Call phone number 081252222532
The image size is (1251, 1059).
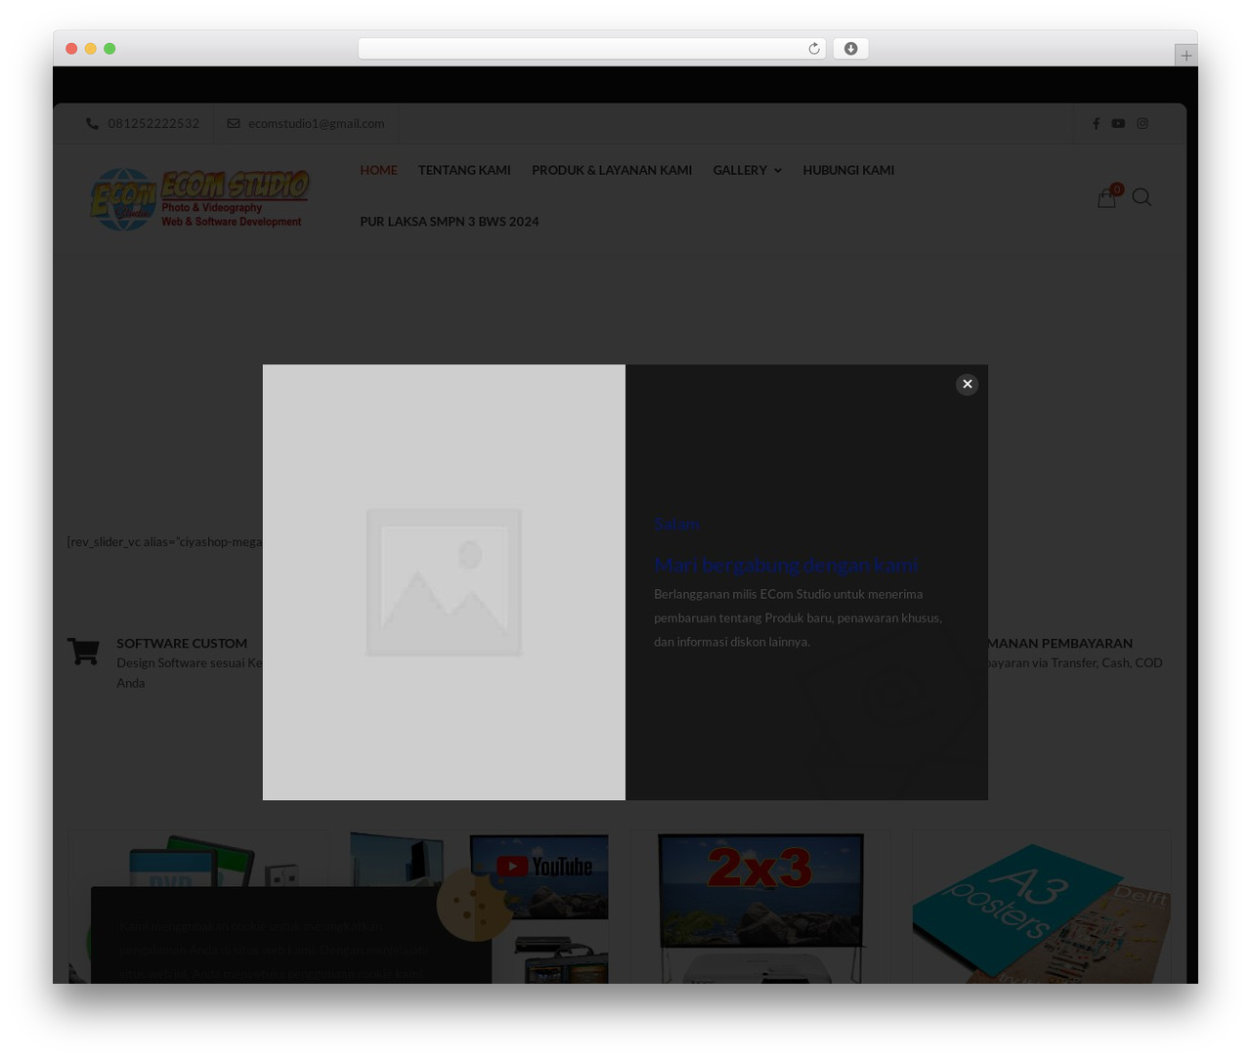pos(153,123)
